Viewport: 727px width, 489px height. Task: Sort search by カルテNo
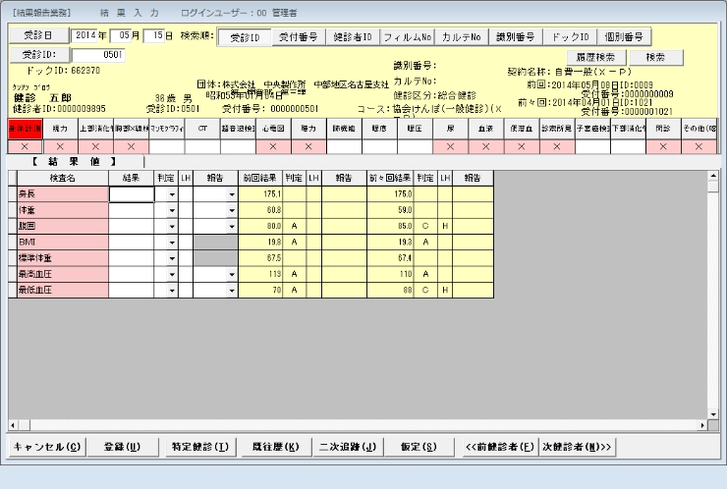point(462,37)
